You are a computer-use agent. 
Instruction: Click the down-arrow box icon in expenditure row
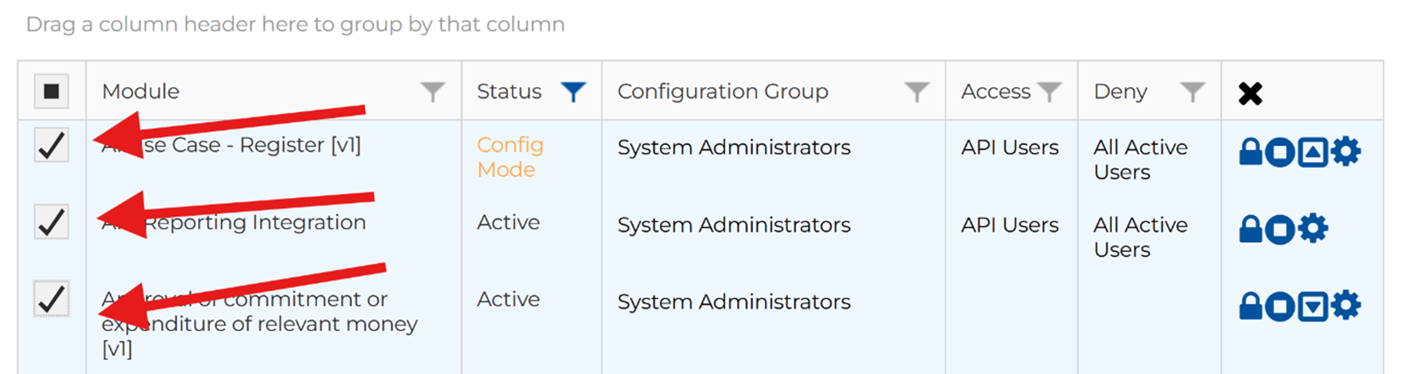coord(1313,306)
